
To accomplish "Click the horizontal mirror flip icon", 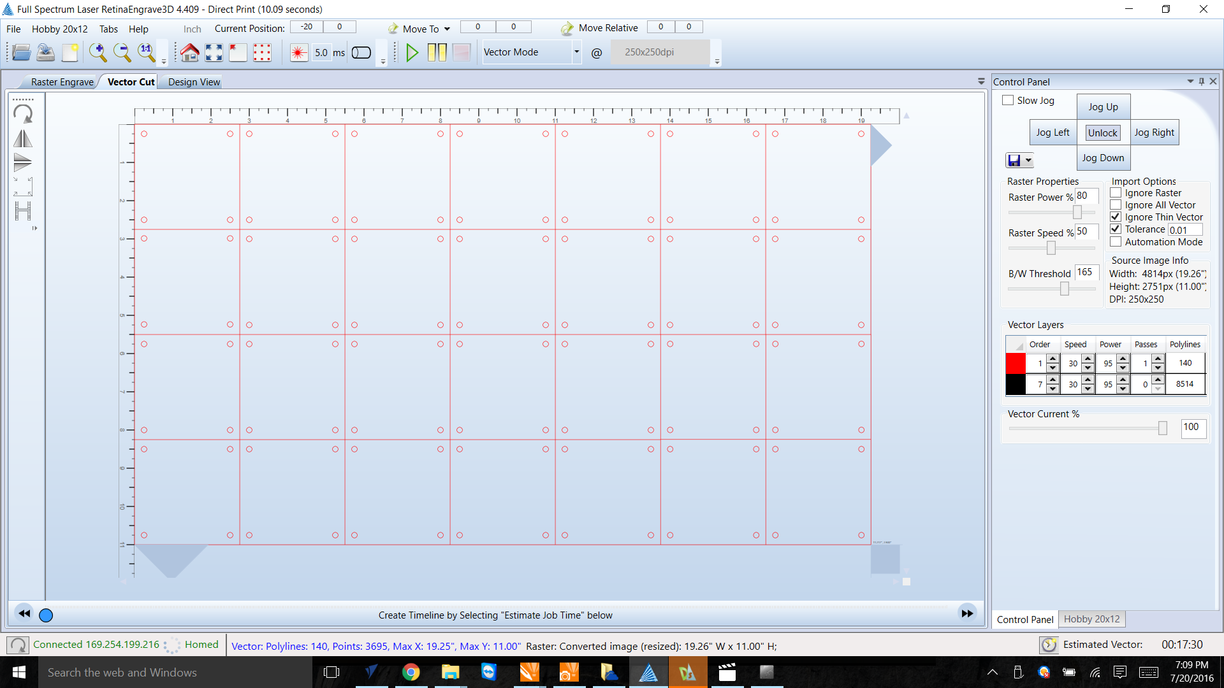I will click(23, 138).
